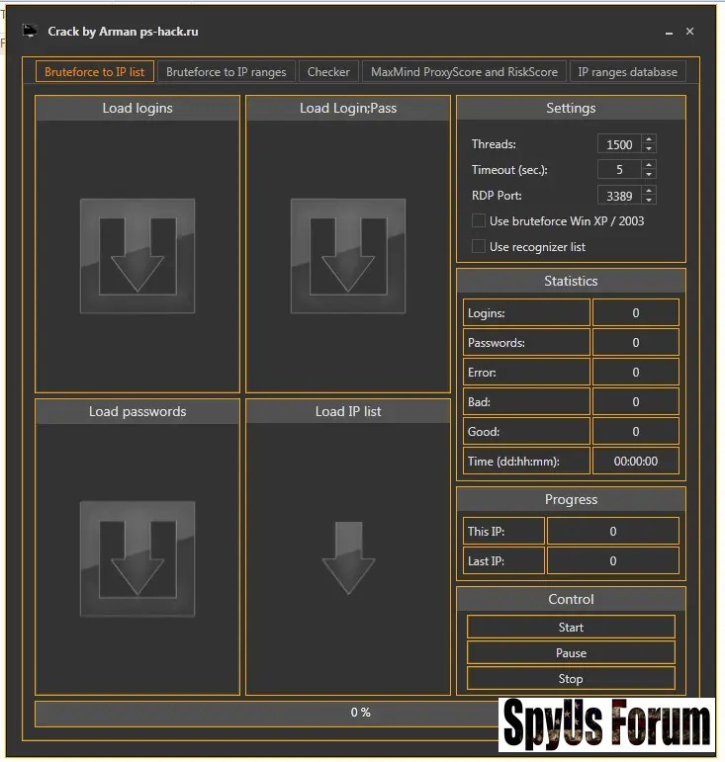The image size is (725, 762).
Task: Click the Load Login;Pass drop arrow icon
Action: pyautogui.click(x=348, y=256)
